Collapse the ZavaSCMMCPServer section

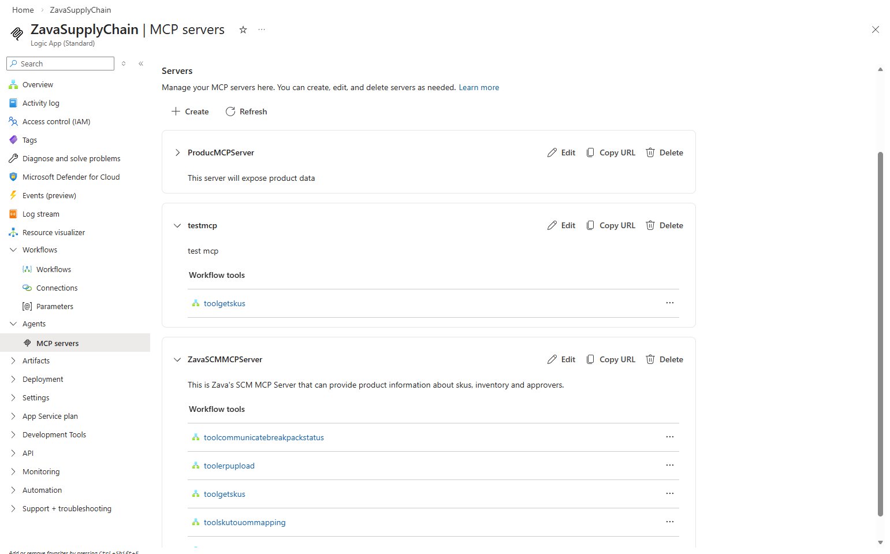click(x=177, y=359)
